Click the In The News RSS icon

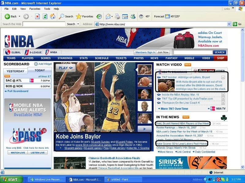186,117
